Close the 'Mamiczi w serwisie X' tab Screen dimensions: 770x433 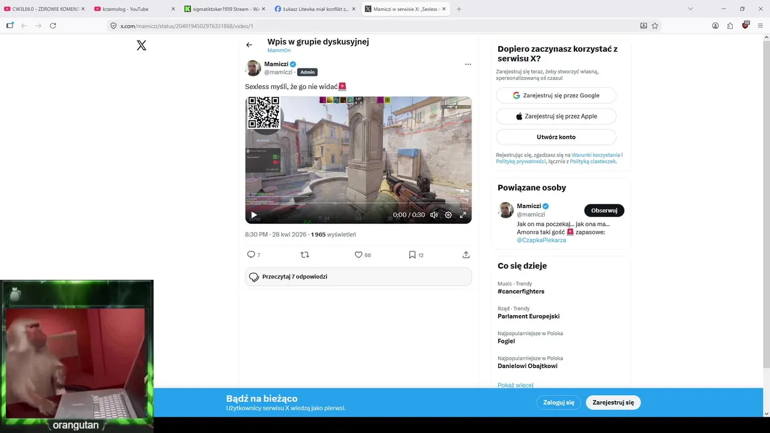click(x=444, y=9)
